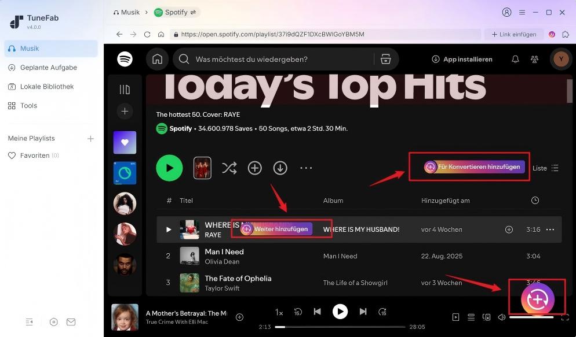Image resolution: width=576 pixels, height=337 pixels.
Task: Switch to the Spotify browser tab
Action: [175, 12]
